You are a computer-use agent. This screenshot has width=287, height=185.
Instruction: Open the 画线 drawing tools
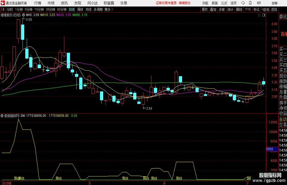coord(239,9)
